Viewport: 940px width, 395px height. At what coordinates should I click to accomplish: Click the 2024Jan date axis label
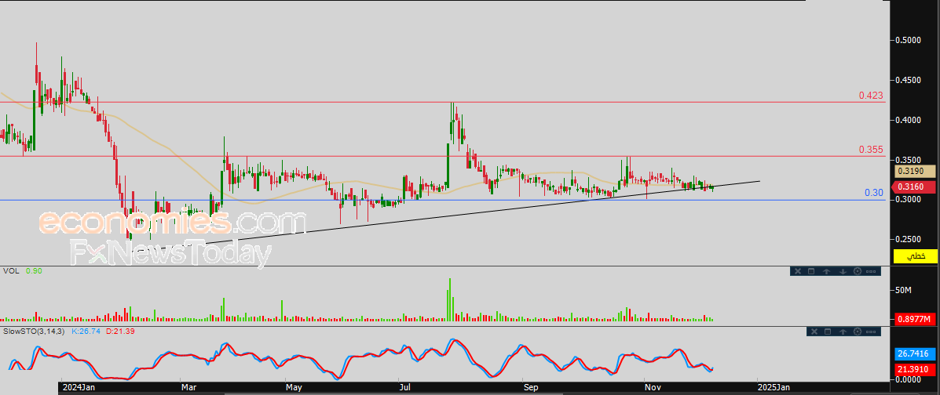pos(77,388)
